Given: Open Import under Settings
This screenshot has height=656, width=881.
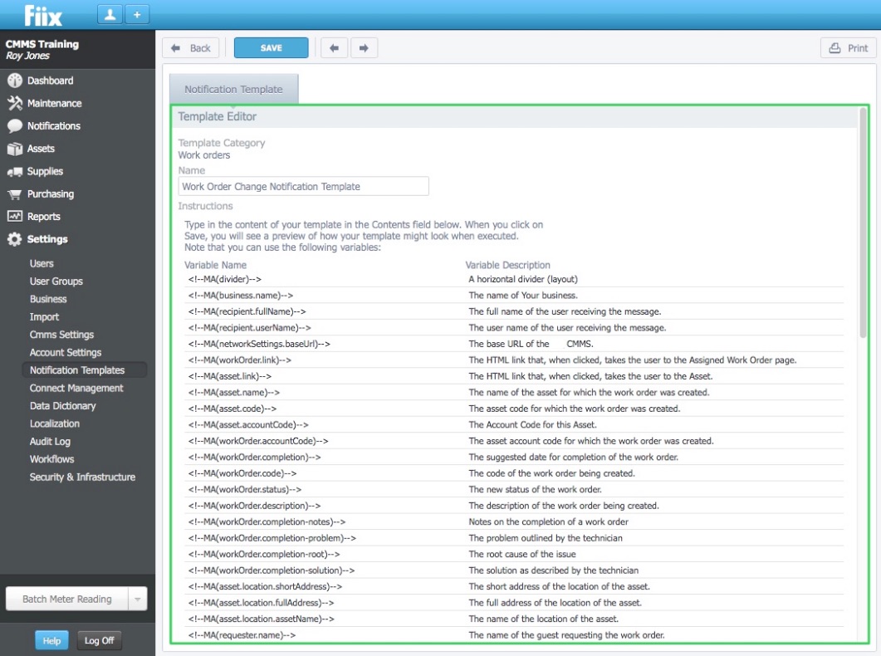Looking at the screenshot, I should (44, 316).
